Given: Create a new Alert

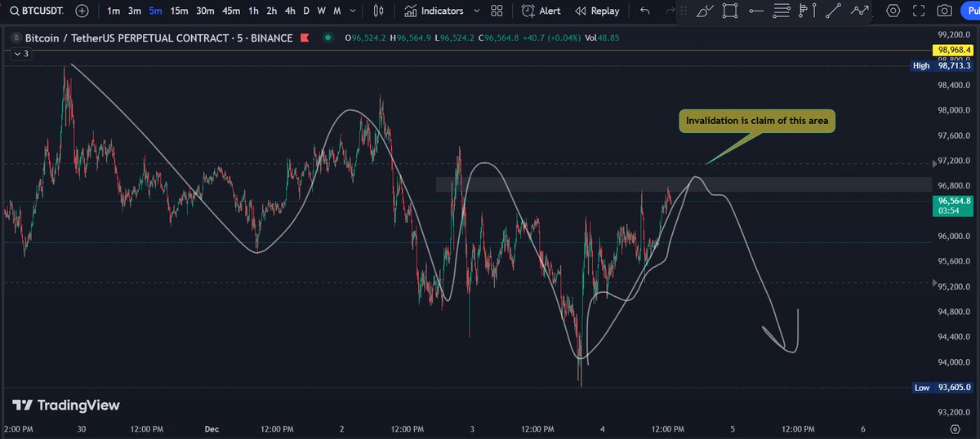Looking at the screenshot, I should point(541,11).
